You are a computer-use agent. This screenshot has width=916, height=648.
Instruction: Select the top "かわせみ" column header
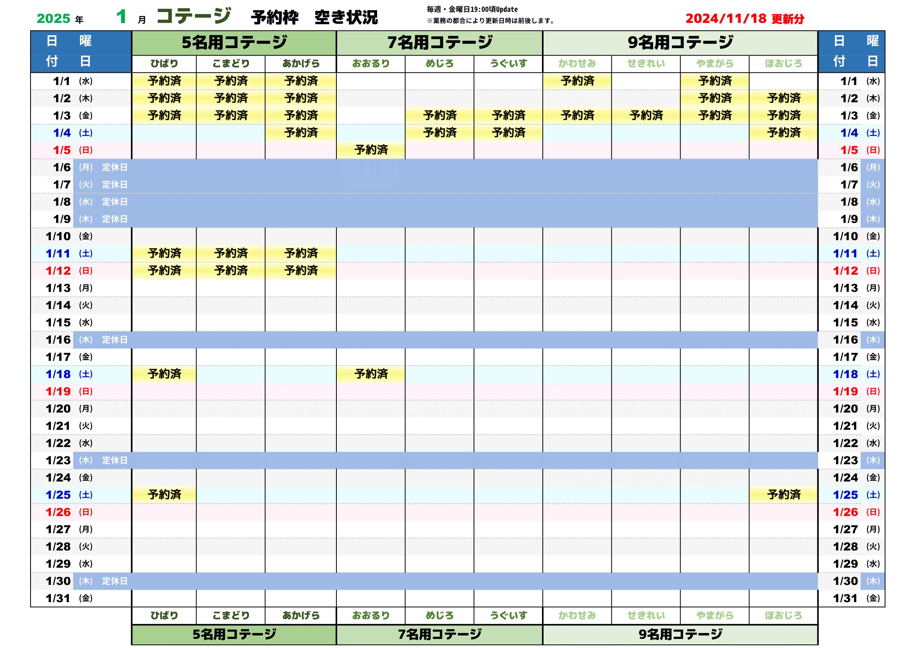(577, 63)
